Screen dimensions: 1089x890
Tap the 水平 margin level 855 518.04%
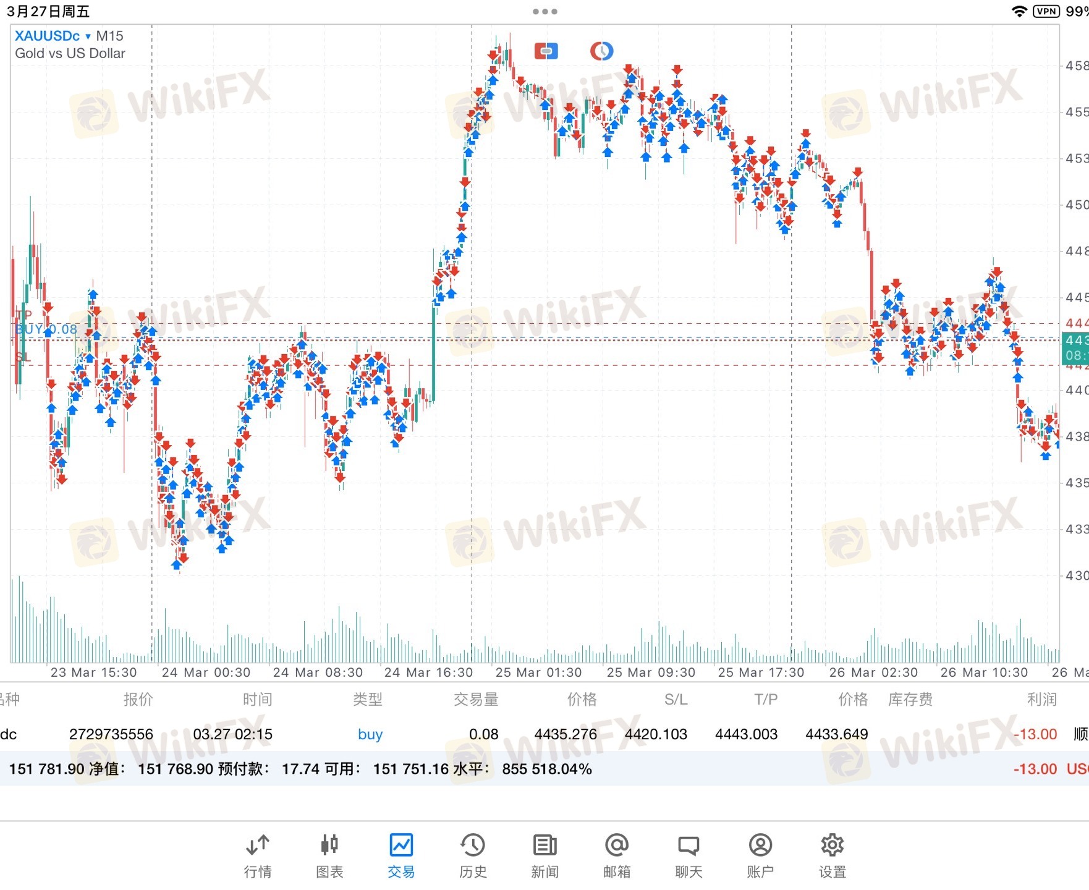pyautogui.click(x=547, y=769)
